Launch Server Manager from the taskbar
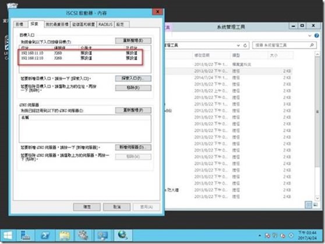The width and height of the screenshot is (325, 244). click(x=25, y=235)
